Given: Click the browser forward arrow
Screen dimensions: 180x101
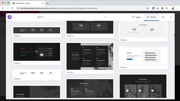Looking at the screenshot, I should tap(8, 8).
